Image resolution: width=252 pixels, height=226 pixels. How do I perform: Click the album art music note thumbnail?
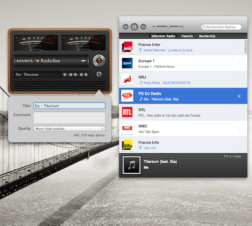[132, 165]
